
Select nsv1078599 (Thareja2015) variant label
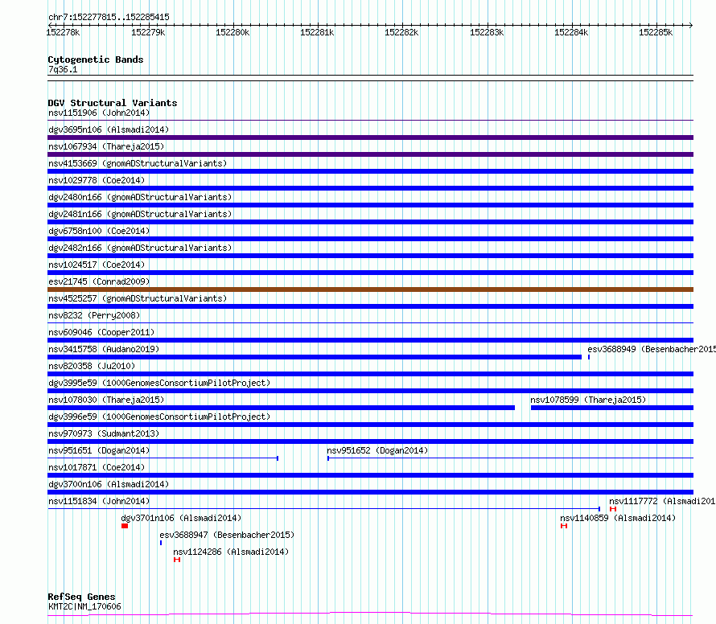[x=588, y=400]
